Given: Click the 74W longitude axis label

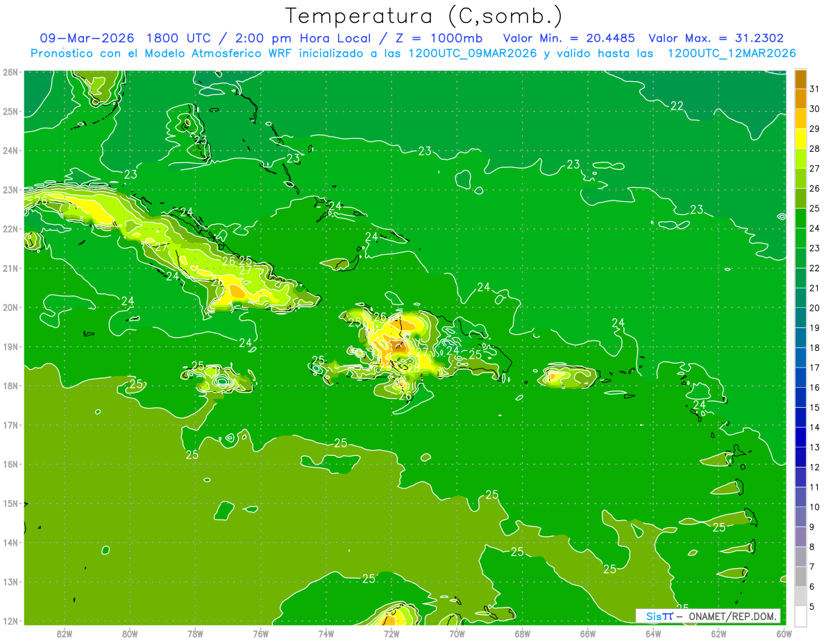Looking at the screenshot, I should tap(326, 633).
